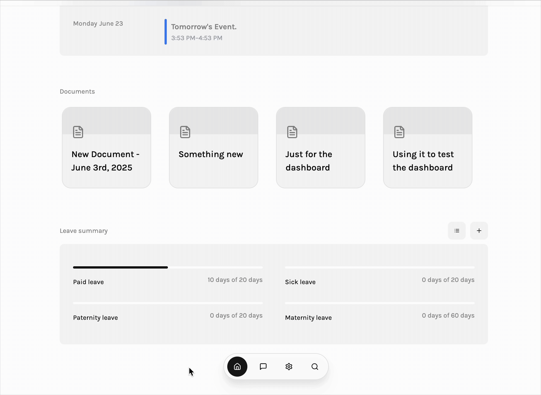Click the Leave summary list view icon
This screenshot has height=395, width=541.
[x=457, y=231]
